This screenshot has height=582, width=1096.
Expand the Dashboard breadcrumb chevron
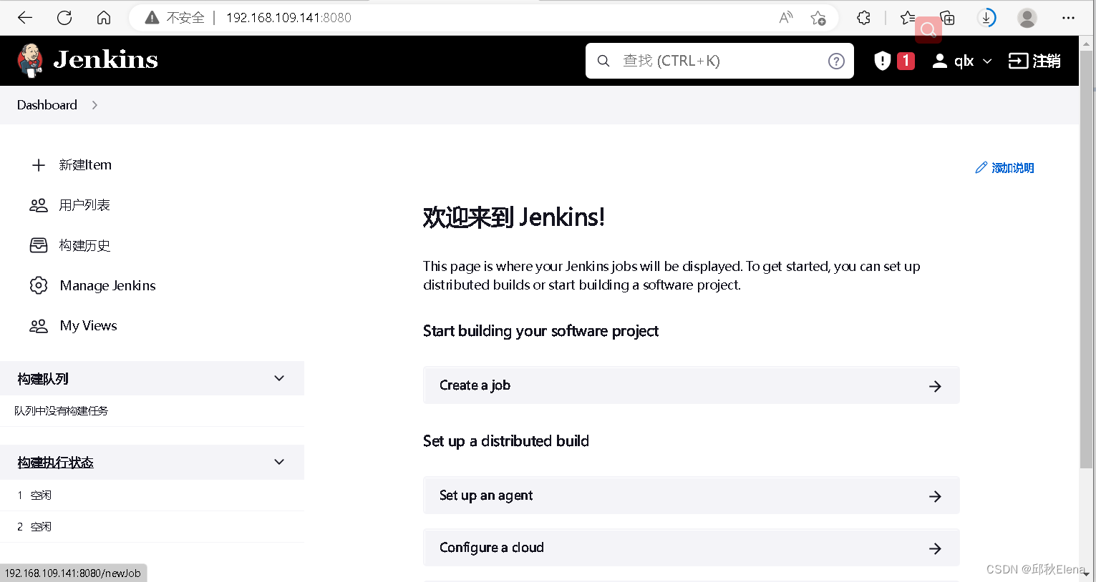pyautogui.click(x=94, y=105)
